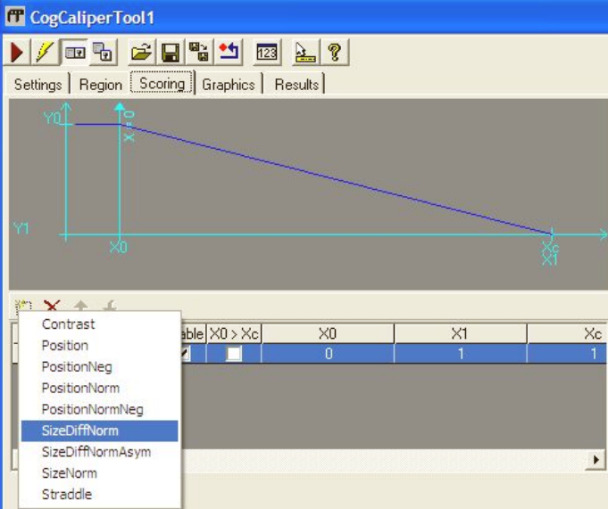This screenshot has height=509, width=608.
Task: Run the caliper tool with the red play icon
Action: [x=17, y=52]
